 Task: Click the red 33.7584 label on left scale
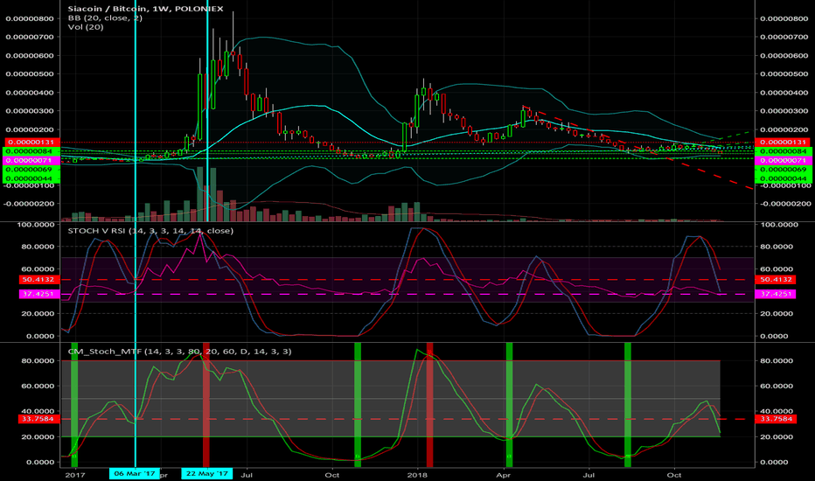point(39,419)
